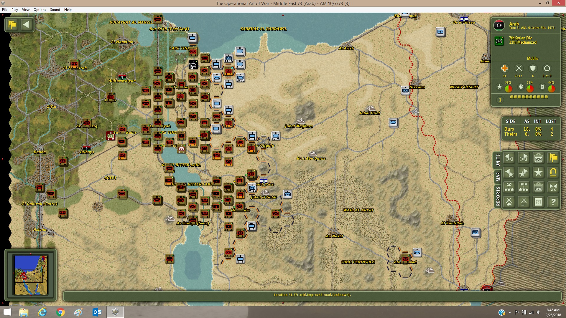566x318 pixels.
Task: Open the Options menu
Action: 40,10
